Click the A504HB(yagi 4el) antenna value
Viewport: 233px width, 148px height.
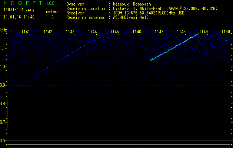[131, 17]
